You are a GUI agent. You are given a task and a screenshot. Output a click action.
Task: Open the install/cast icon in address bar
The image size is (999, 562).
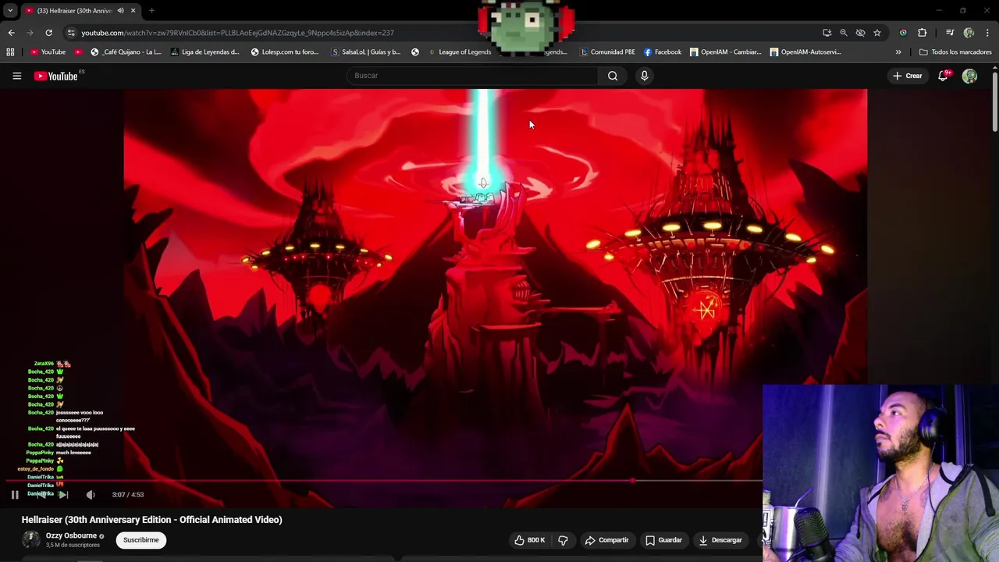pyautogui.click(x=827, y=33)
